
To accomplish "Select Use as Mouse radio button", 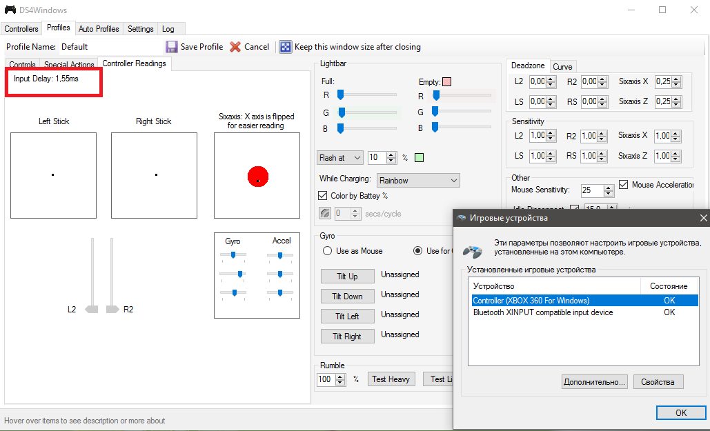I will tap(327, 251).
